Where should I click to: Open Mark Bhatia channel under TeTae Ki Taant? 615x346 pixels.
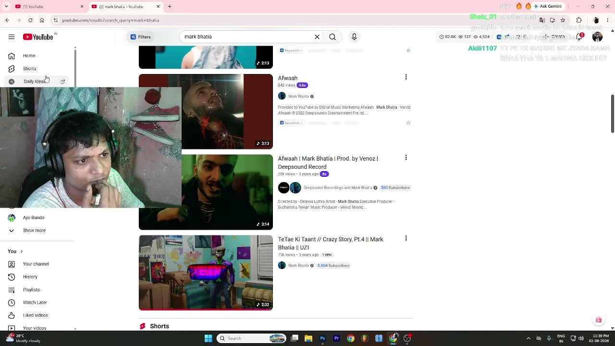298,265
